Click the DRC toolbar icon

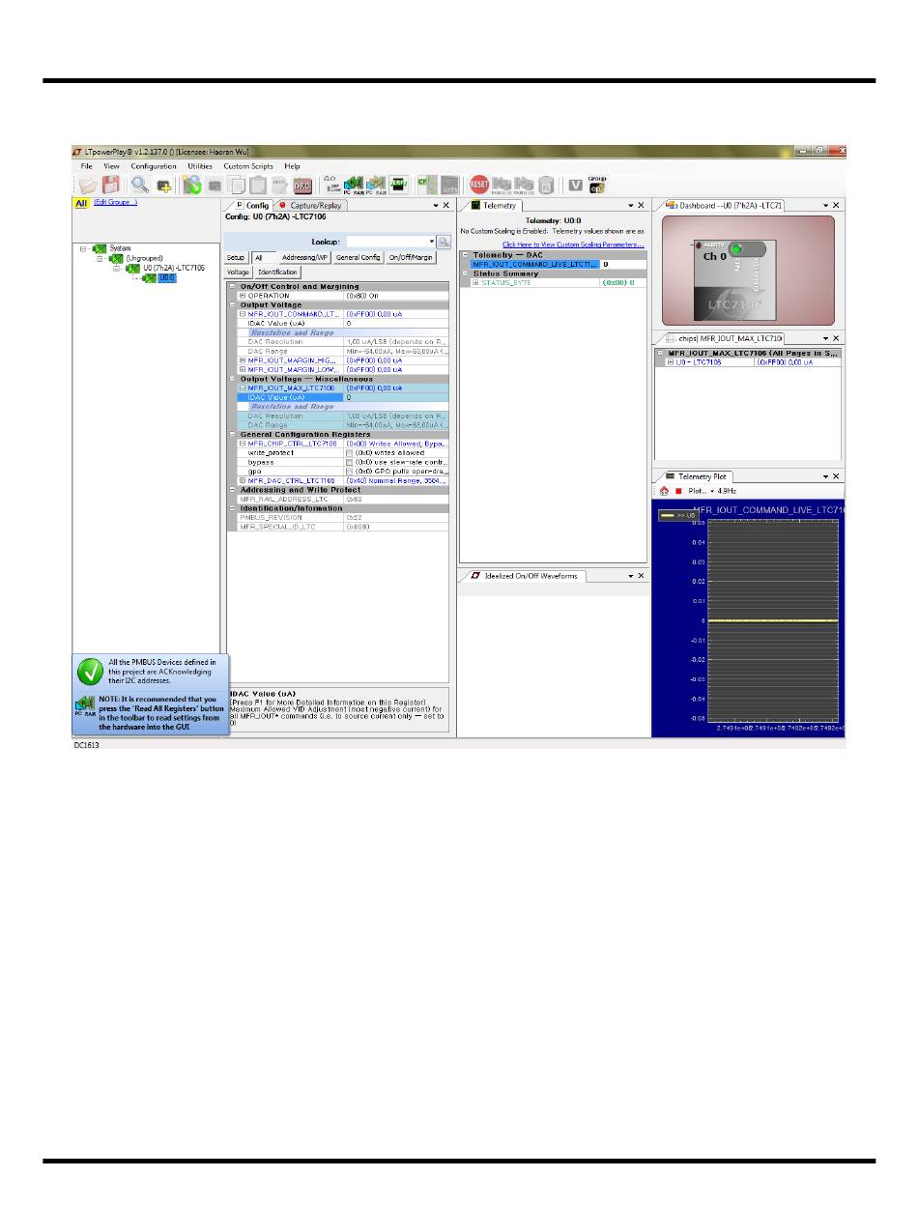tap(302, 185)
